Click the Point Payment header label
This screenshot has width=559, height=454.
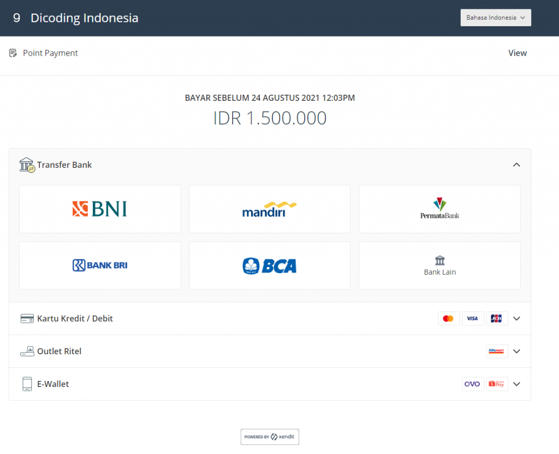tap(50, 53)
